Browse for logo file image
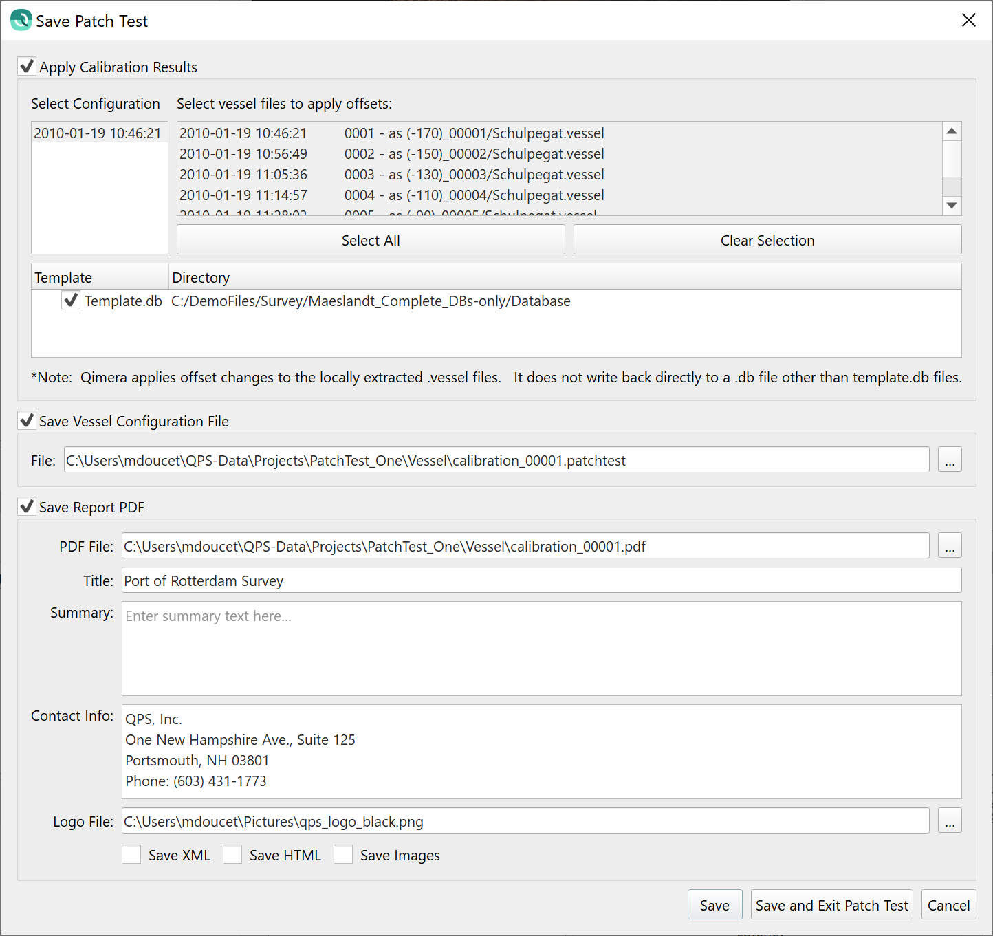 tap(949, 821)
